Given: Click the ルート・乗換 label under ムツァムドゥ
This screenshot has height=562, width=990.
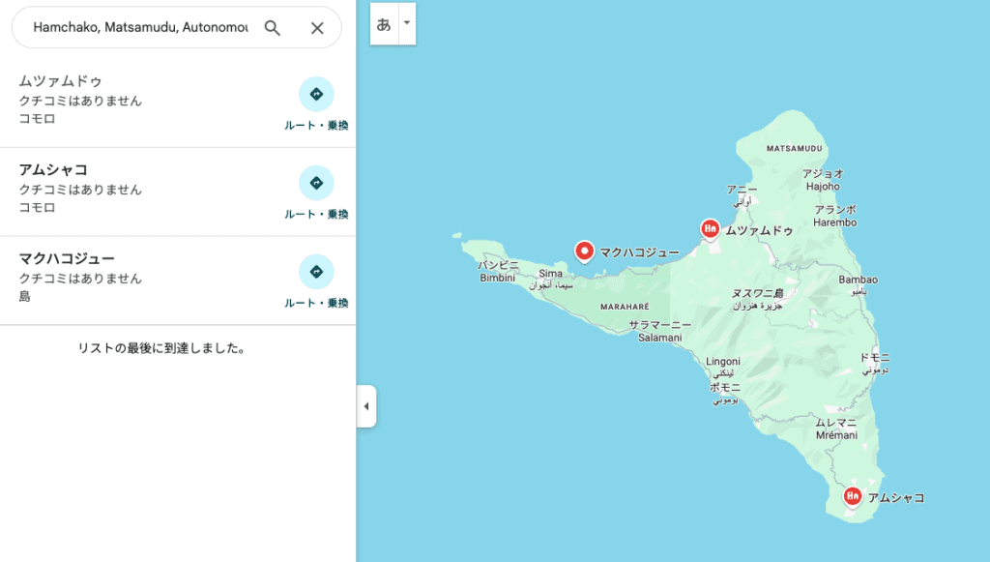Looking at the screenshot, I should pyautogui.click(x=316, y=125).
